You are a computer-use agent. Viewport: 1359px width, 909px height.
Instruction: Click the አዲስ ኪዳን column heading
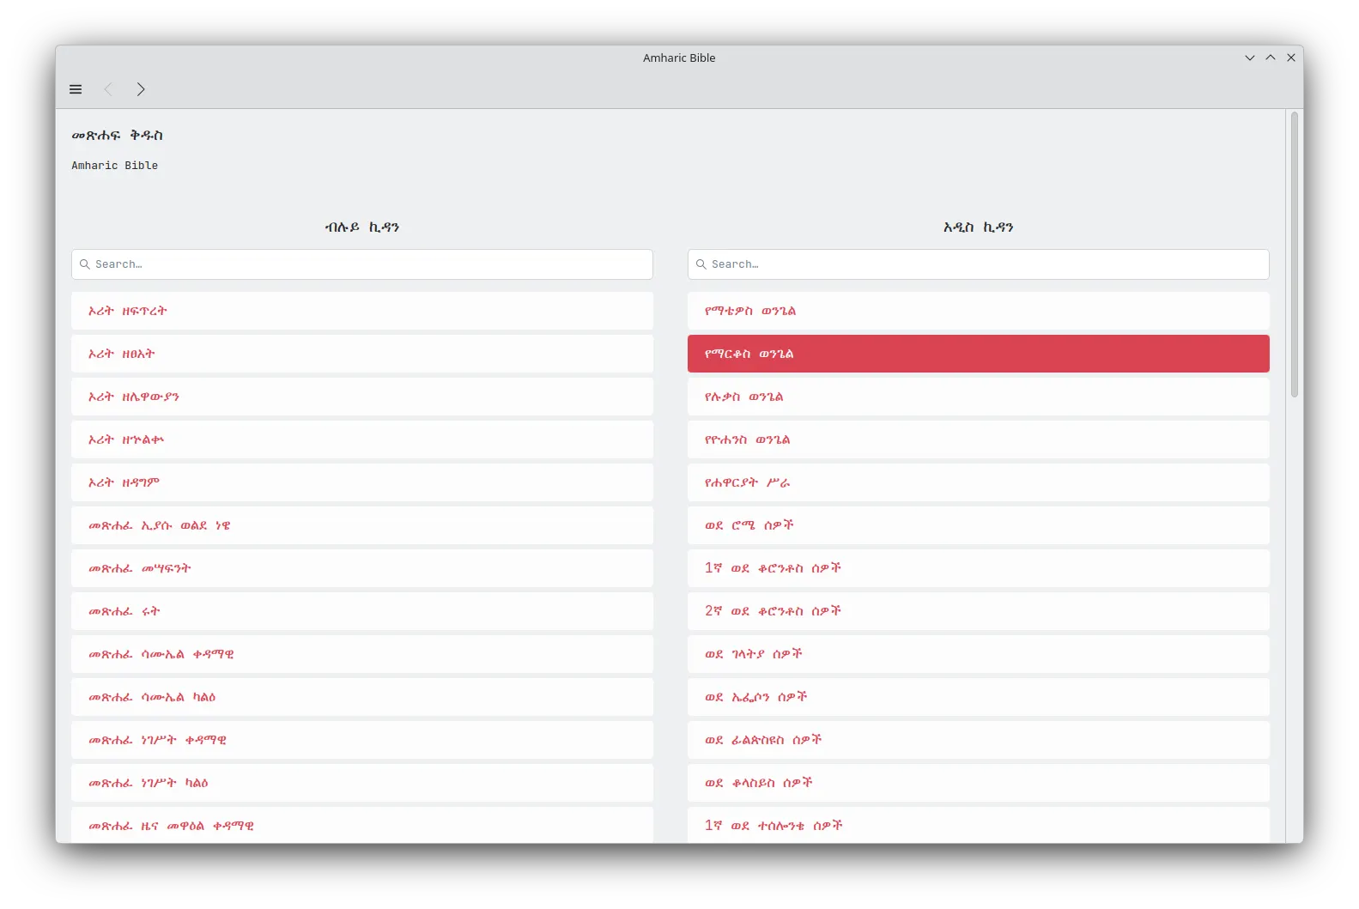click(979, 227)
